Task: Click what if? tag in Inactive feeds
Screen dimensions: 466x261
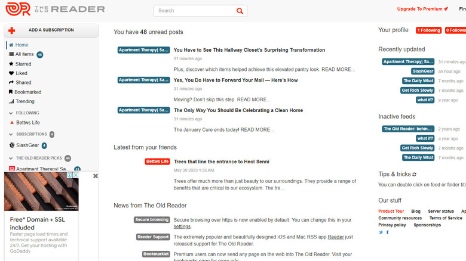Action: point(425,138)
